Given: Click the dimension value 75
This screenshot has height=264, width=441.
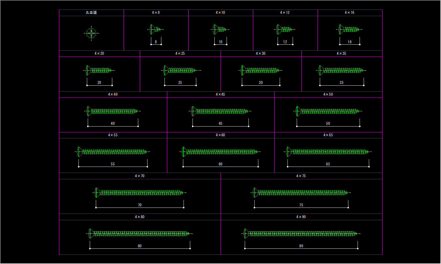Looking at the screenshot, I should click(x=301, y=205).
